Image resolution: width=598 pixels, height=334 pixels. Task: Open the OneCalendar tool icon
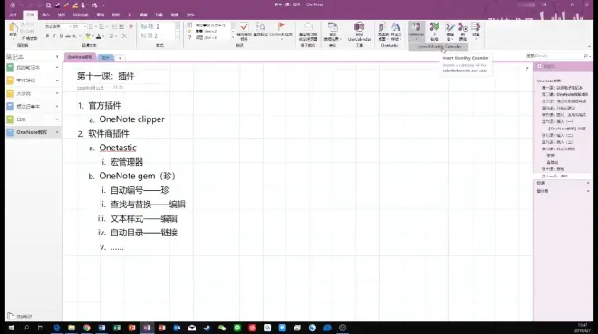point(359,32)
